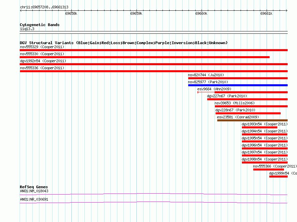Screen dimensions: 297x222
Task: Click the 69659k ruler mark
Action: click(136, 13)
